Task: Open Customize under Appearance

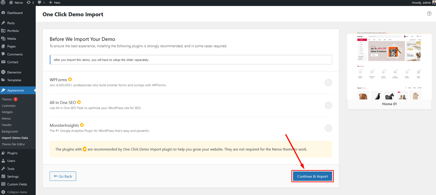Action: click(9, 106)
